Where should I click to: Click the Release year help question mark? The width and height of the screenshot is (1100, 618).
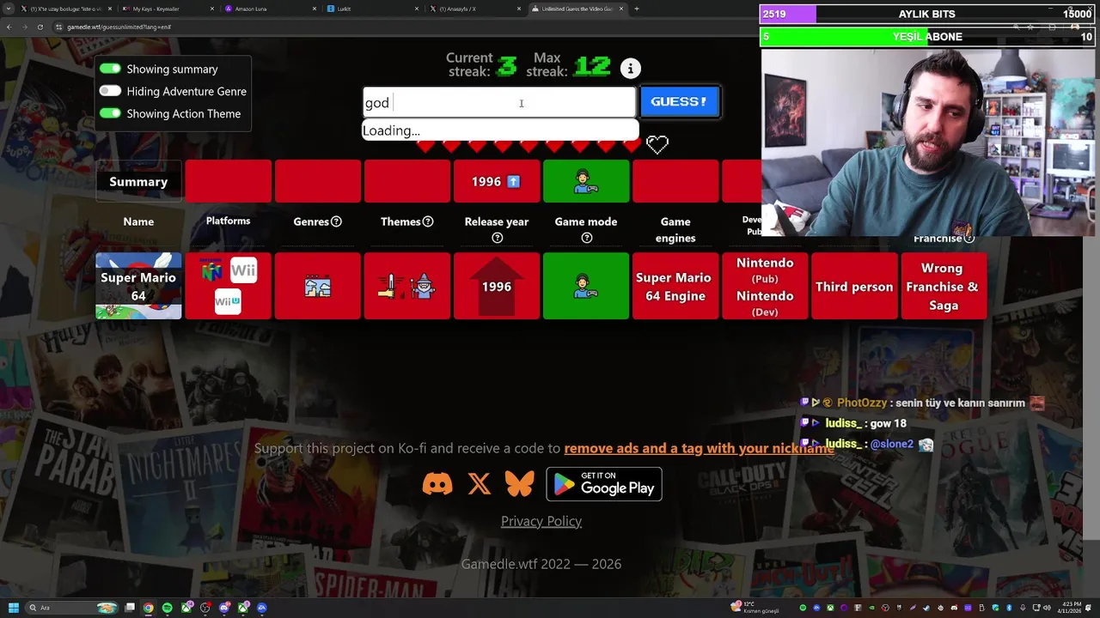tap(497, 238)
